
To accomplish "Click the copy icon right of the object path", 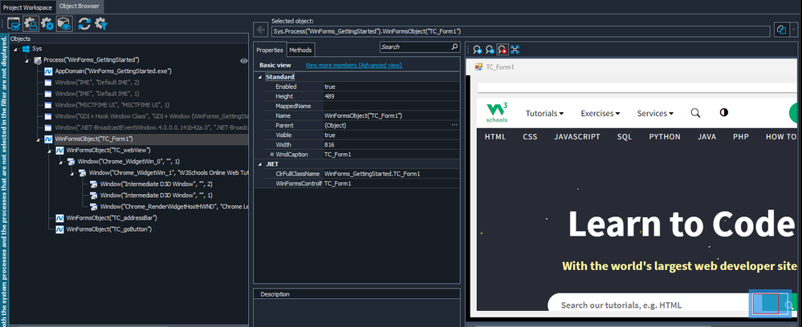I will [x=781, y=30].
